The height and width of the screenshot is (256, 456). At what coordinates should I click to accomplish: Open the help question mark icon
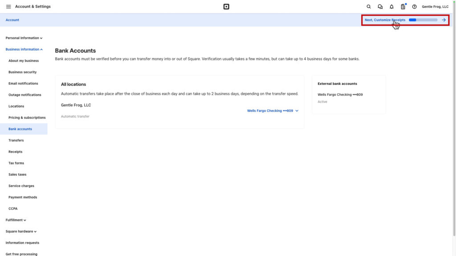coord(414,7)
